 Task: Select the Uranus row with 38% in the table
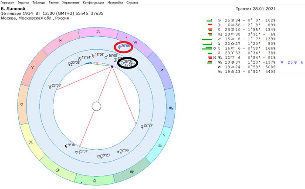(241, 53)
